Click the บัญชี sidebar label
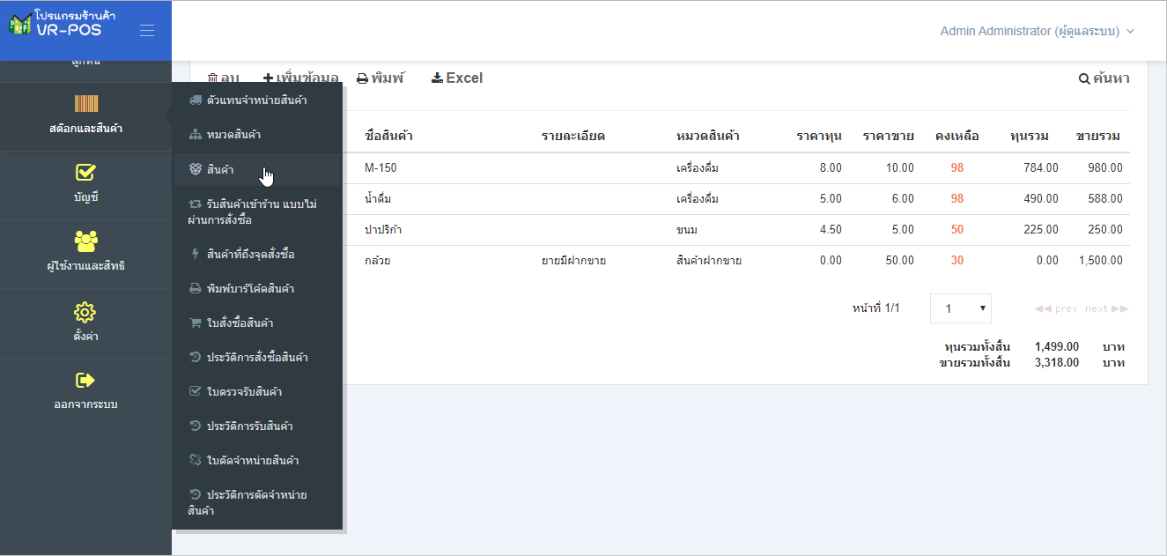Viewport: 1167px width, 556px height. (x=86, y=196)
